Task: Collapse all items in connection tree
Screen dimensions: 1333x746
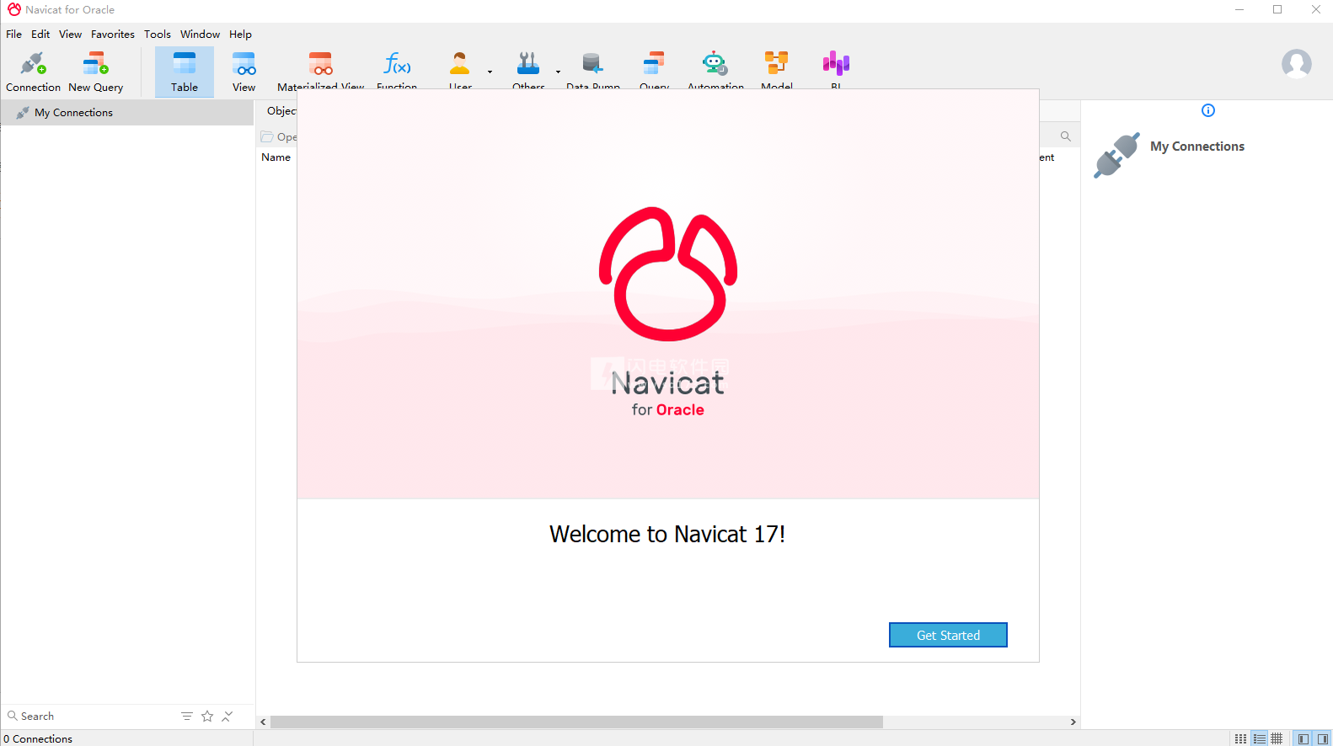Action: pyautogui.click(x=228, y=717)
